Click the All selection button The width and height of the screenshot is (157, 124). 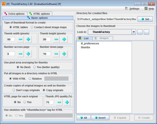(x=83, y=118)
